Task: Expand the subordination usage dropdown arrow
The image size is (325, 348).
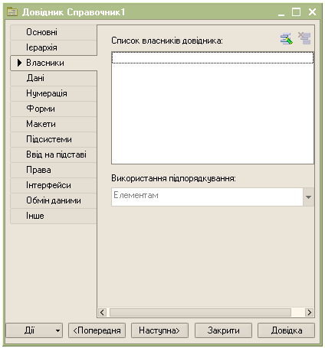Action: pos(308,197)
